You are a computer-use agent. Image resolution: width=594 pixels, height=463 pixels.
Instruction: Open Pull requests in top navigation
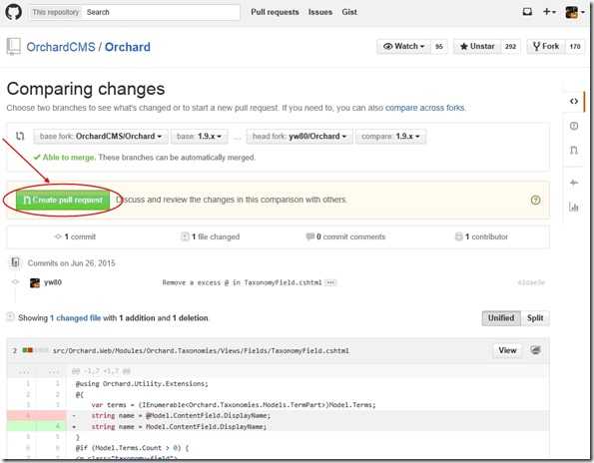[275, 12]
